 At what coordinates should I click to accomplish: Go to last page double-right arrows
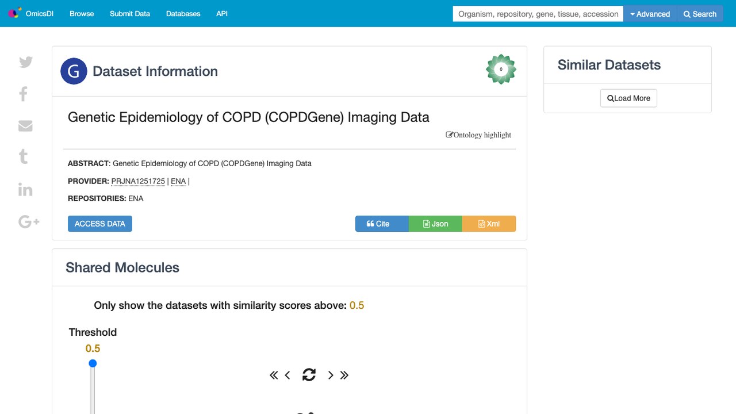(x=344, y=375)
